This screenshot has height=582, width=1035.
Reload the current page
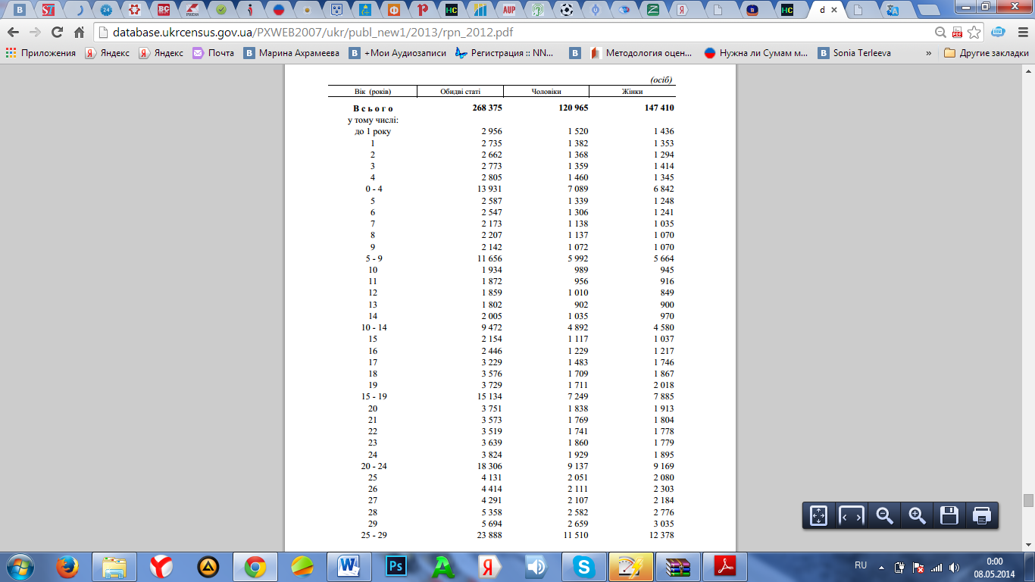pyautogui.click(x=57, y=33)
